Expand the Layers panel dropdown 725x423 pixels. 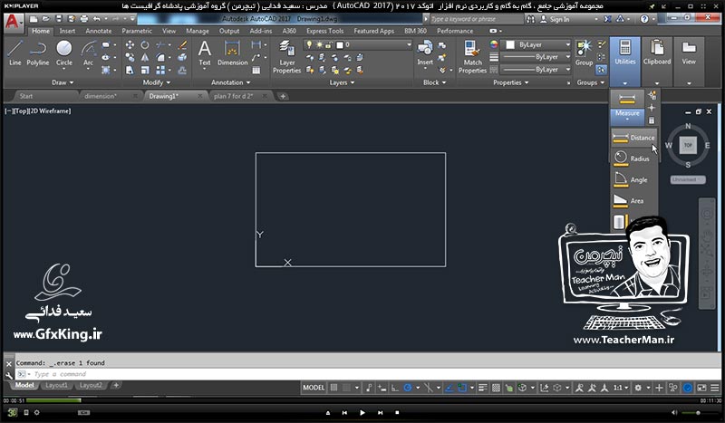tap(342, 82)
